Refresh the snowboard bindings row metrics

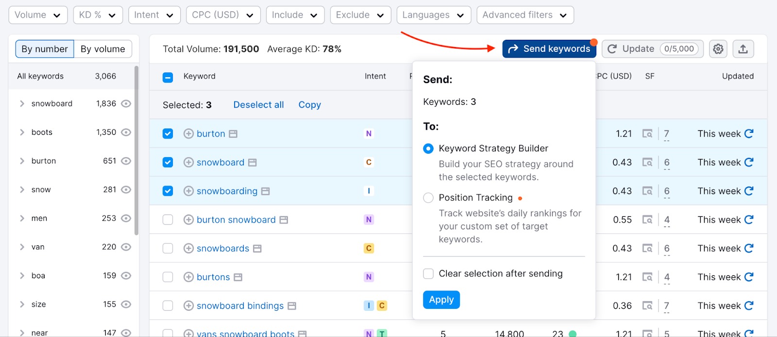(749, 305)
